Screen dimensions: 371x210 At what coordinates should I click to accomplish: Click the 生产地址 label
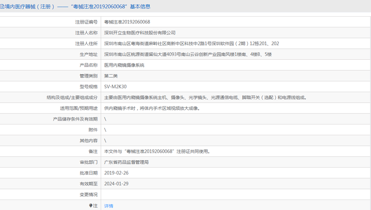pyautogui.click(x=89, y=55)
